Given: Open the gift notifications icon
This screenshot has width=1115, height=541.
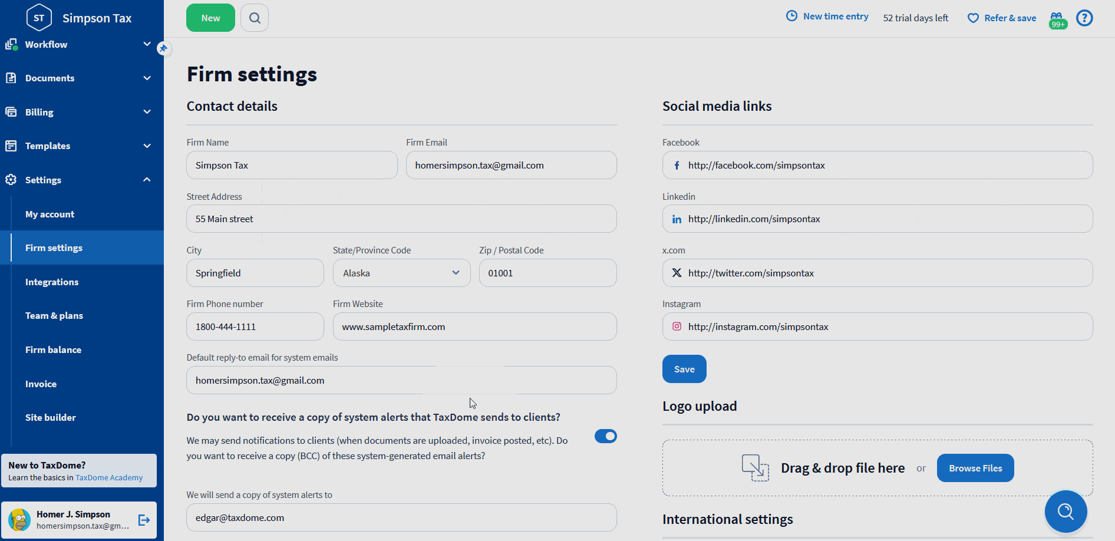Looking at the screenshot, I should pos(1058,19).
